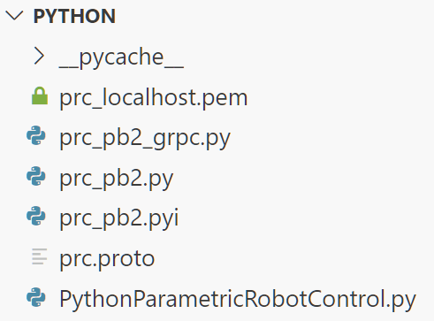The image size is (434, 321).
Task: Click the text-lines icon beside prc.proto
Action: [40, 256]
